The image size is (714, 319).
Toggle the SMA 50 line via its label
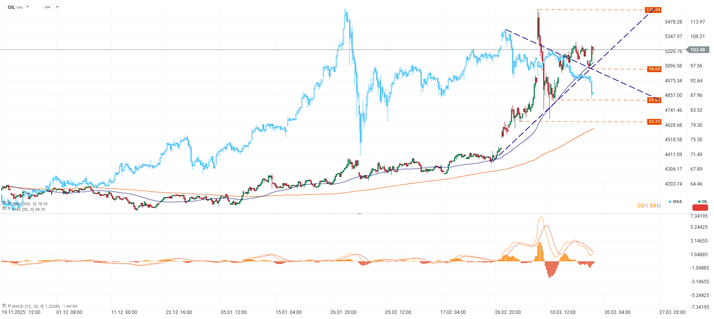[27, 209]
